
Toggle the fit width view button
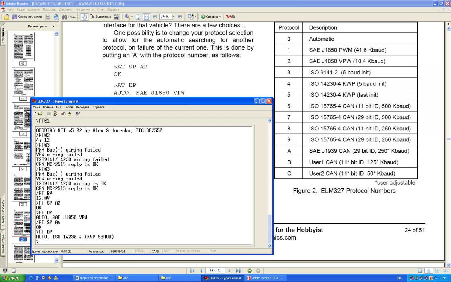pos(147,17)
